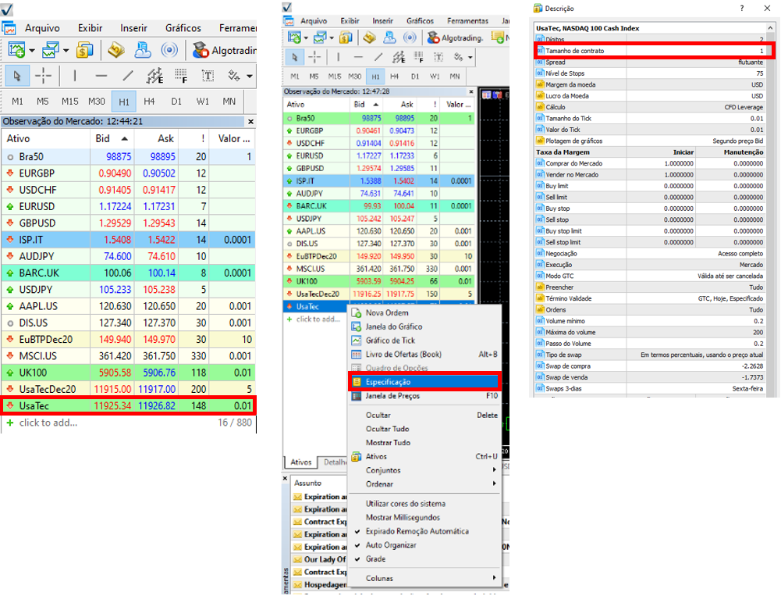Toggle Grade option in context menu

375,558
